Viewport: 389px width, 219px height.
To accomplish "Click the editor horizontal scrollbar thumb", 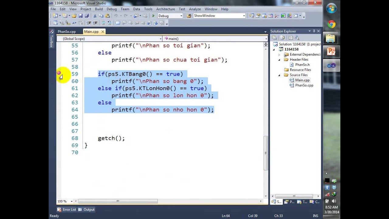I will click(x=118, y=201).
